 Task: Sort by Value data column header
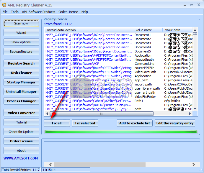coord(177,30)
